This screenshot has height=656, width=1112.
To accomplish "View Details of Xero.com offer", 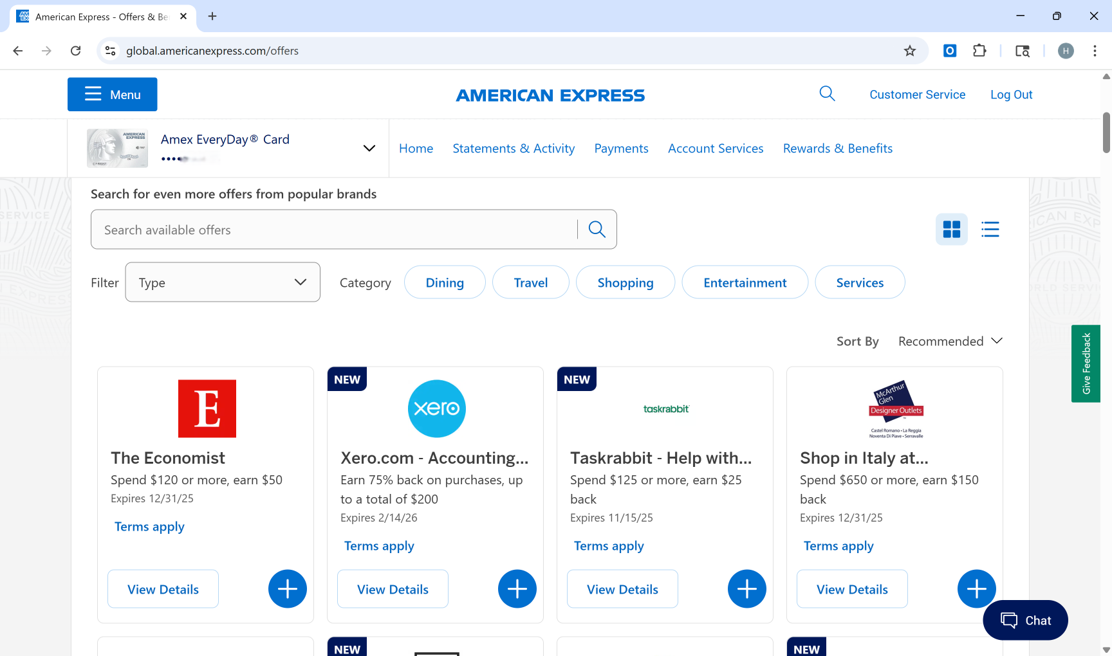I will [x=393, y=589].
